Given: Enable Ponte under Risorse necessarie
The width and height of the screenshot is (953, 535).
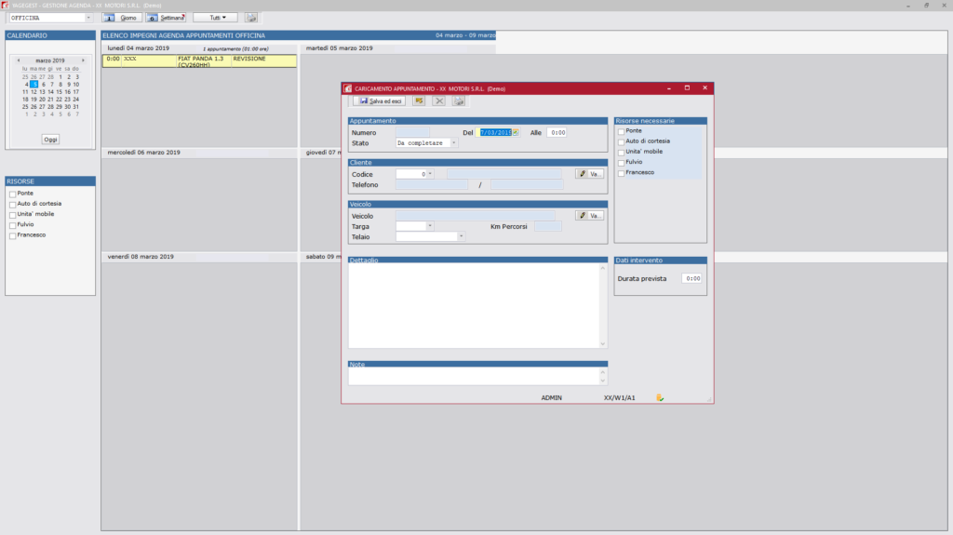Looking at the screenshot, I should click(622, 131).
